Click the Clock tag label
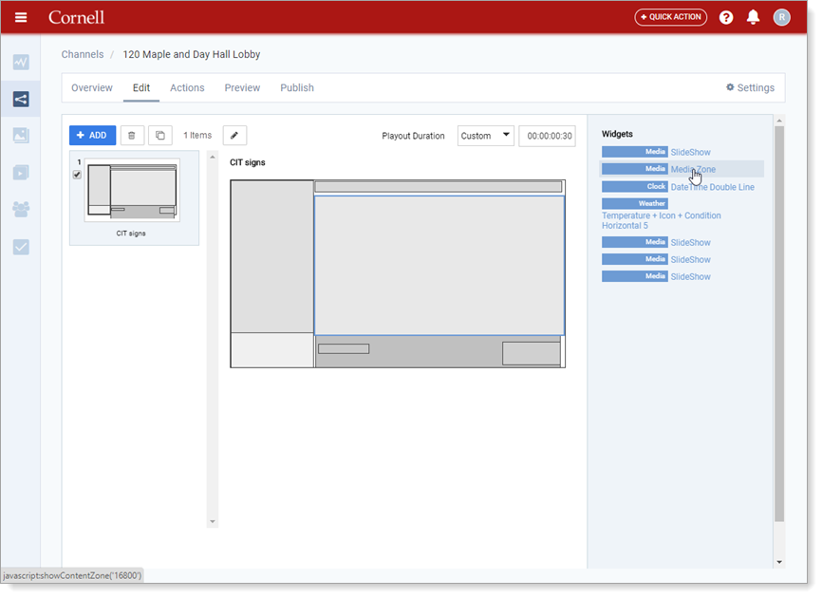This screenshot has height=598, width=822. coord(634,187)
